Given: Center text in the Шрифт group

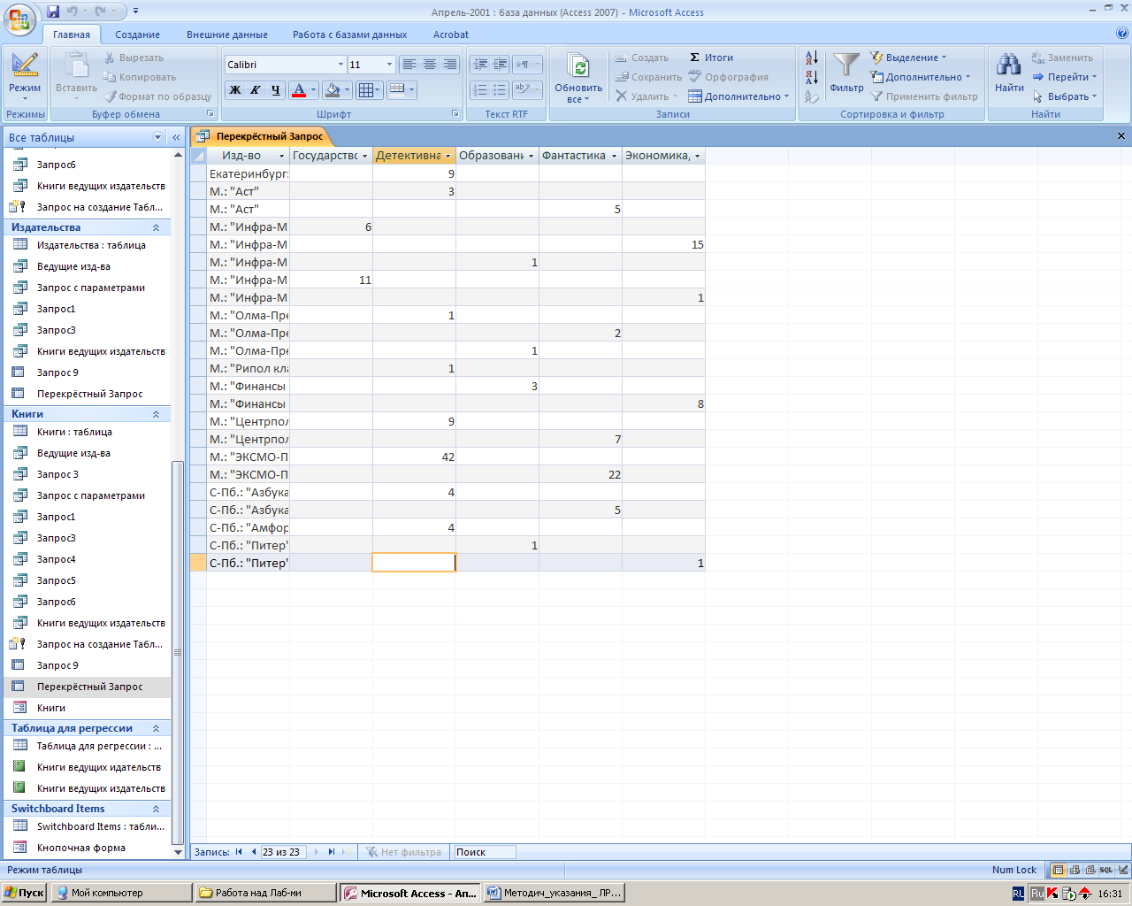Looking at the screenshot, I should 429,65.
